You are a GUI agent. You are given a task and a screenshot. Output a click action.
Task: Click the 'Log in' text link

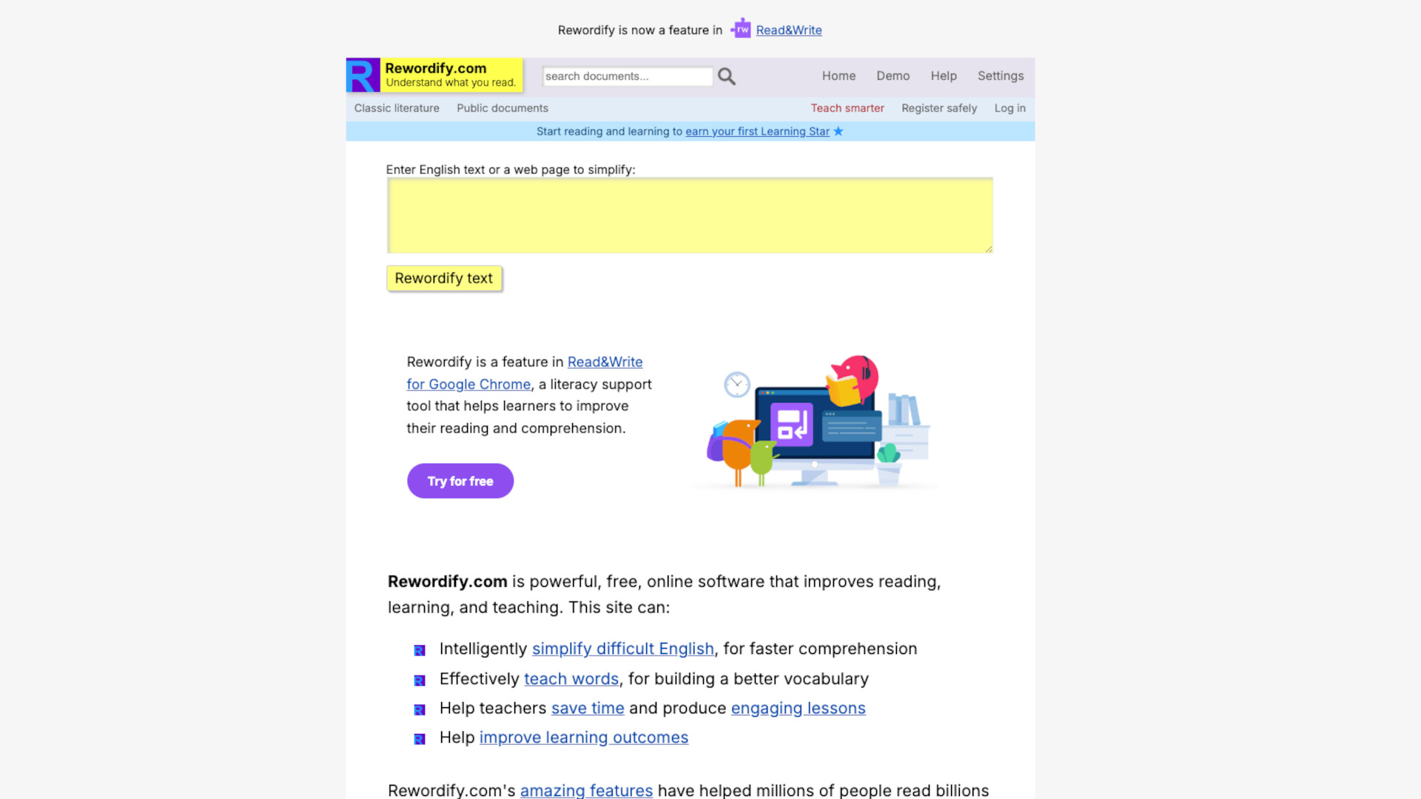(x=1010, y=107)
